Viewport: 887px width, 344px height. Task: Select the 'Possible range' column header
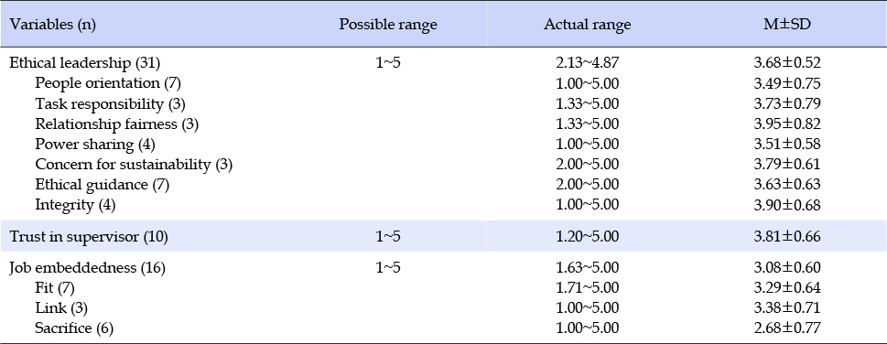tap(387, 25)
